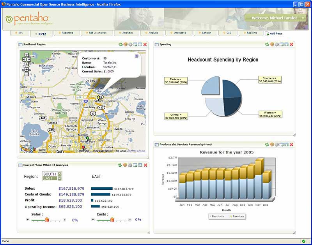Select SOUTH in the Region list
The image size is (312, 245).
pyautogui.click(x=50, y=174)
